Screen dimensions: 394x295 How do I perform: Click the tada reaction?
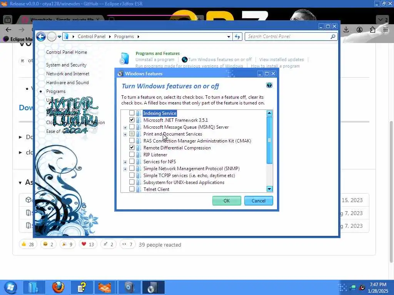pos(68,244)
